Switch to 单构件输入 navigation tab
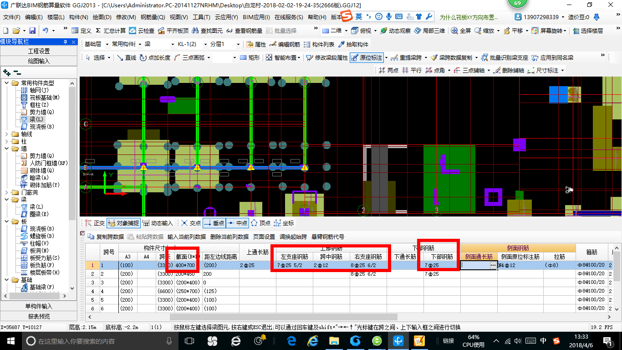Screen dimensions: 622x350 tap(39, 306)
